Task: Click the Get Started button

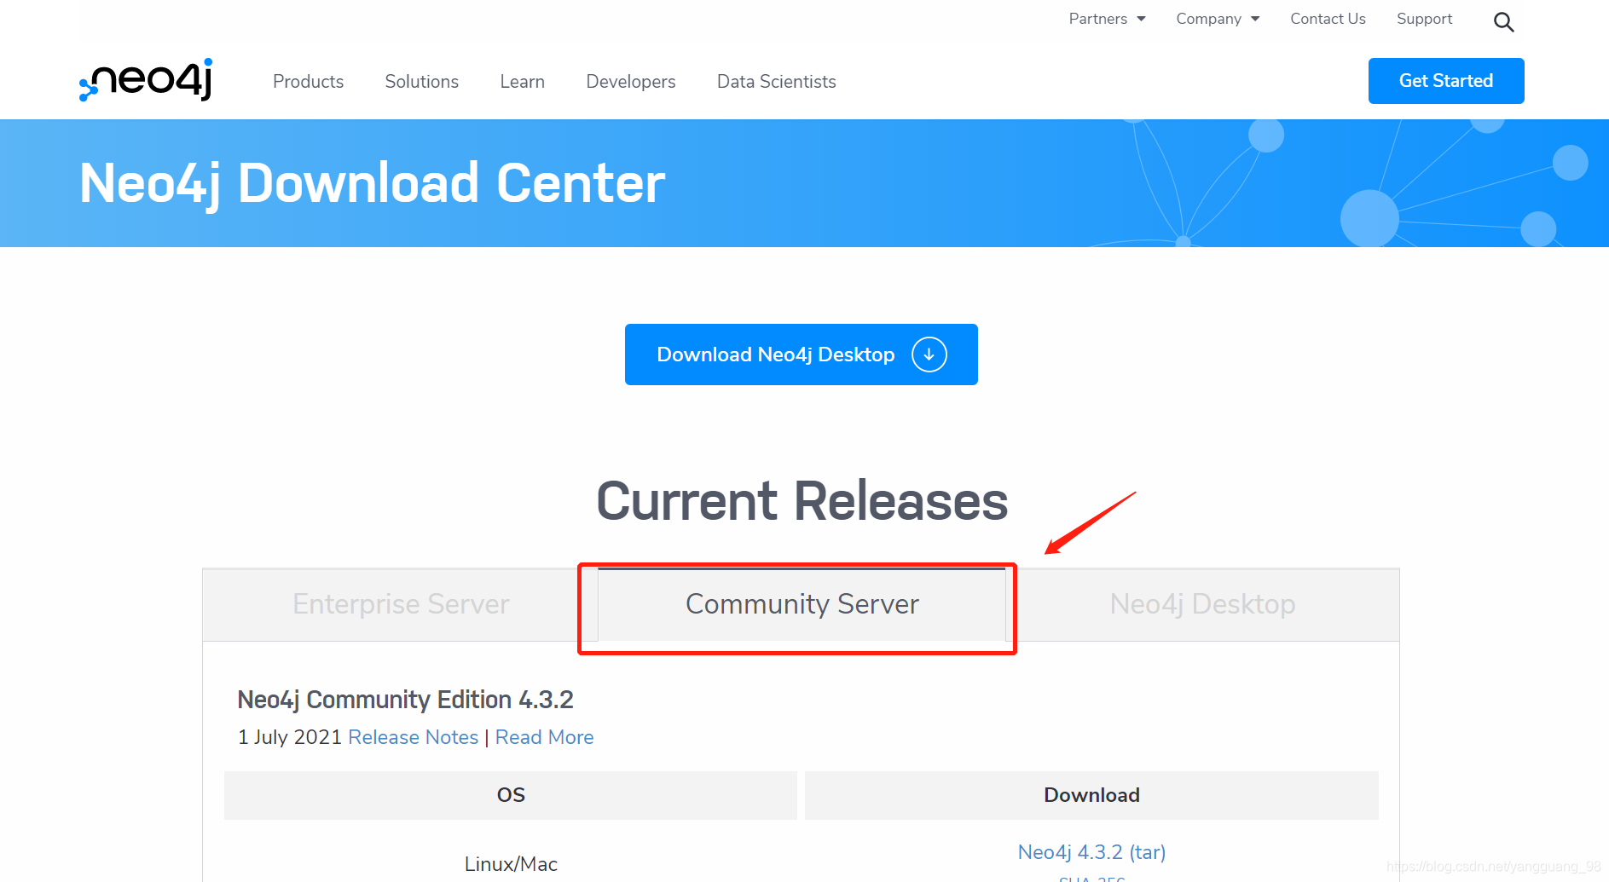Action: click(x=1446, y=81)
